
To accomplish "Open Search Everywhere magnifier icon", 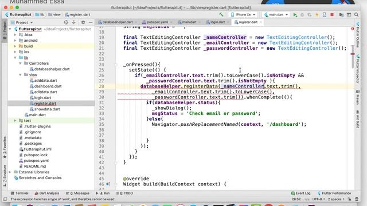I will pyautogui.click(x=356, y=15).
